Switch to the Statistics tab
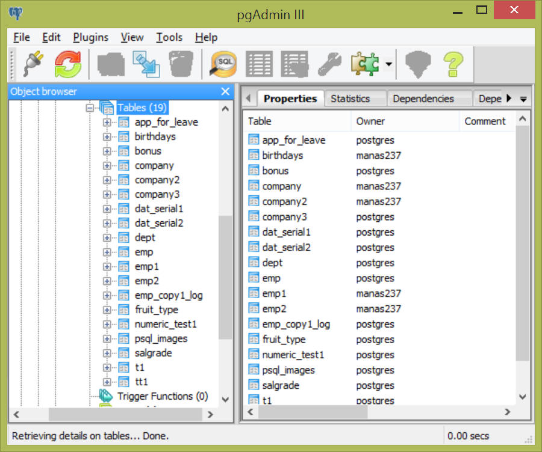 pyautogui.click(x=355, y=99)
